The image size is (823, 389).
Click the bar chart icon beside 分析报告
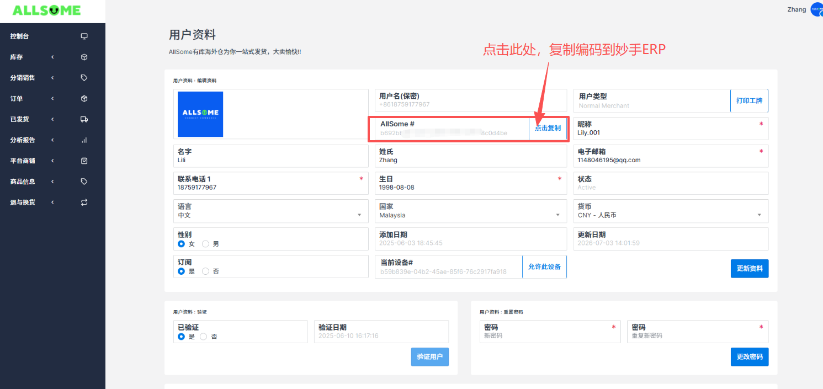[x=84, y=140]
